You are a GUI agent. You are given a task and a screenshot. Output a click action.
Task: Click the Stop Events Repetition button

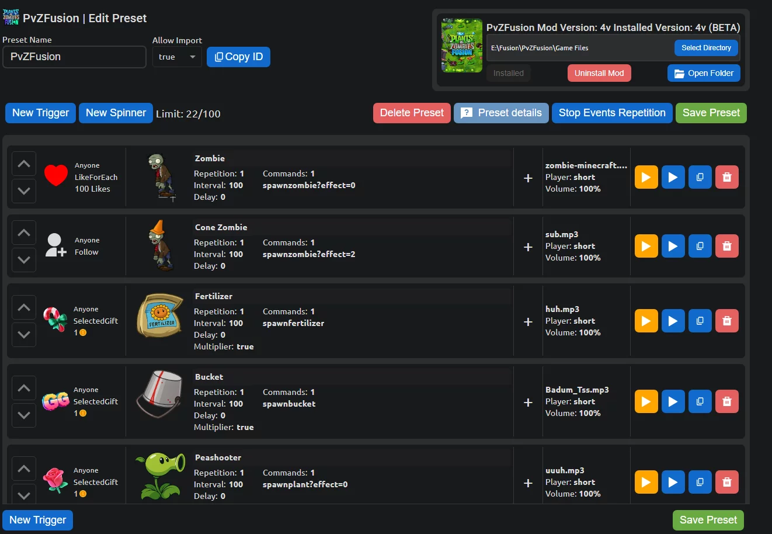coord(611,113)
